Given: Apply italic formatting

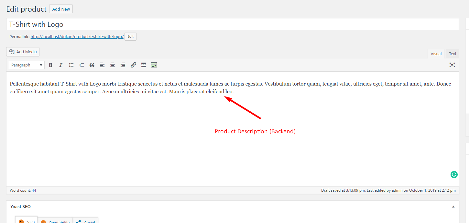Looking at the screenshot, I should click(x=61, y=65).
